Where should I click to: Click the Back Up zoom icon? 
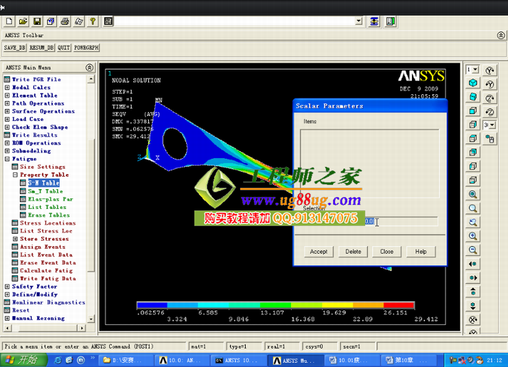473,222
